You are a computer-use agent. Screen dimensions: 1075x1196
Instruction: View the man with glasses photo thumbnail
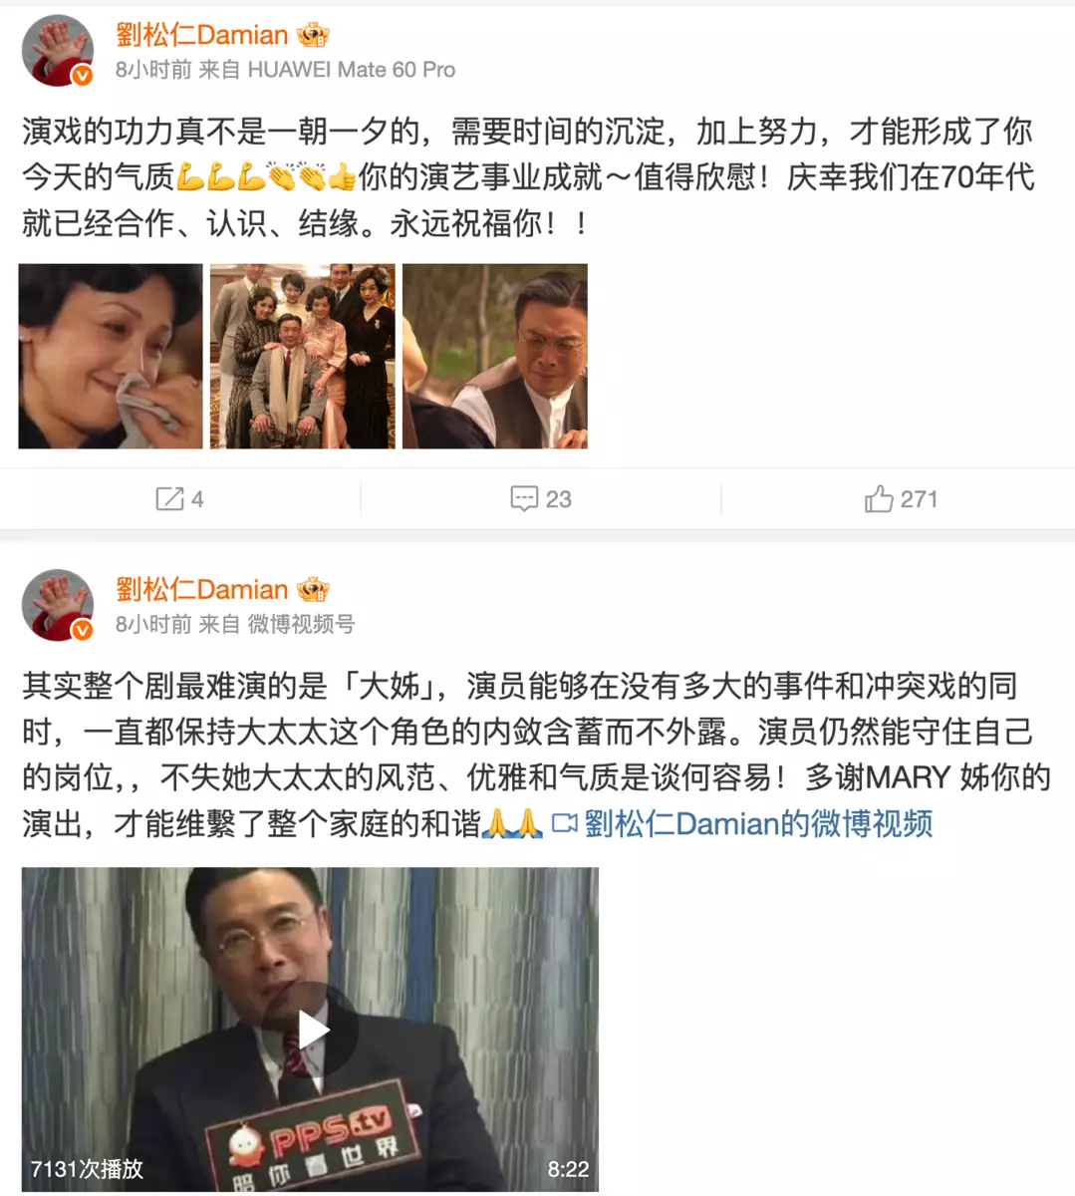tap(495, 356)
